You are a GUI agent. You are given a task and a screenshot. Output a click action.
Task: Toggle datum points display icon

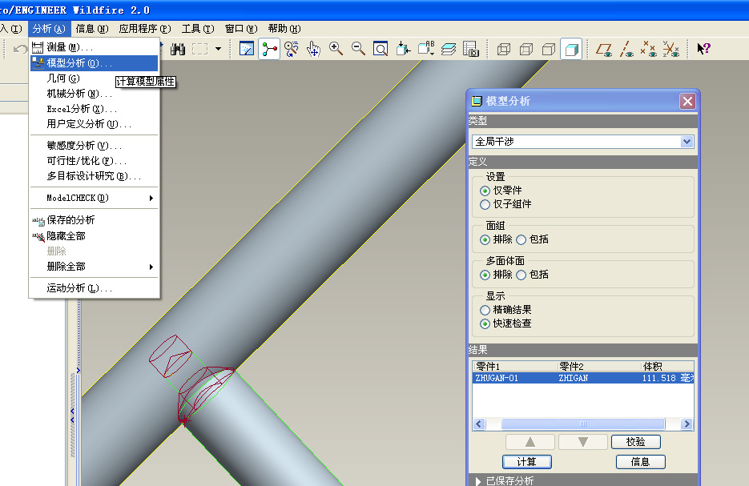(649, 49)
